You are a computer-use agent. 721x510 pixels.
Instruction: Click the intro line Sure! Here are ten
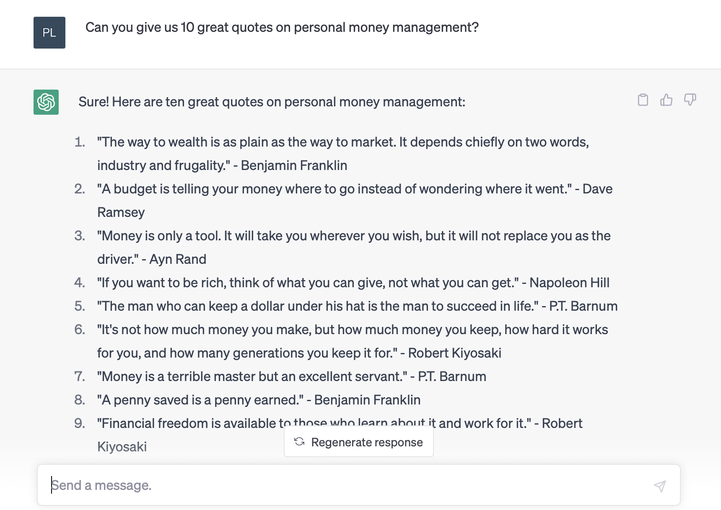coord(272,102)
